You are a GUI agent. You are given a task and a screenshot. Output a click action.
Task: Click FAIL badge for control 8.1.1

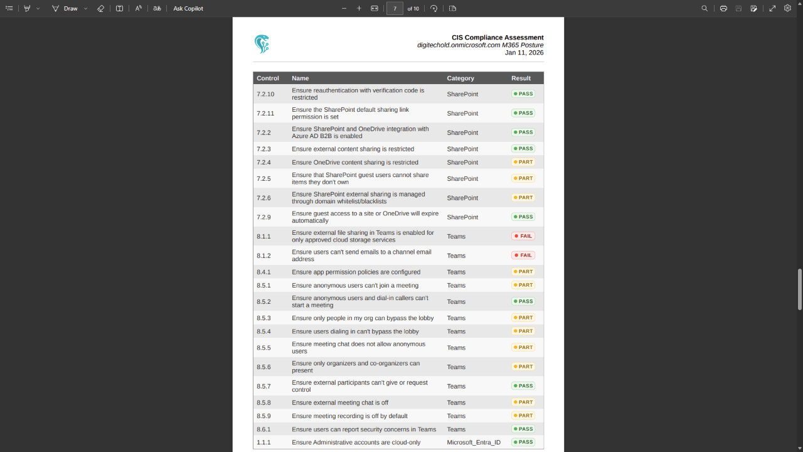(x=523, y=236)
